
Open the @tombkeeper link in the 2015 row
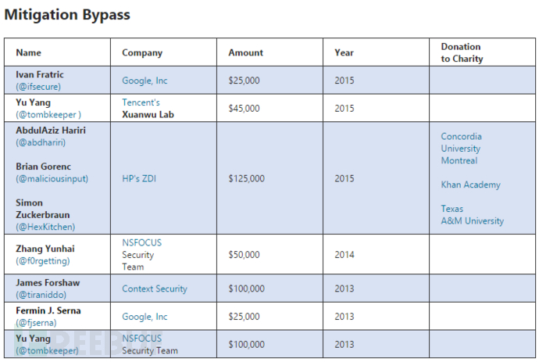pos(48,115)
